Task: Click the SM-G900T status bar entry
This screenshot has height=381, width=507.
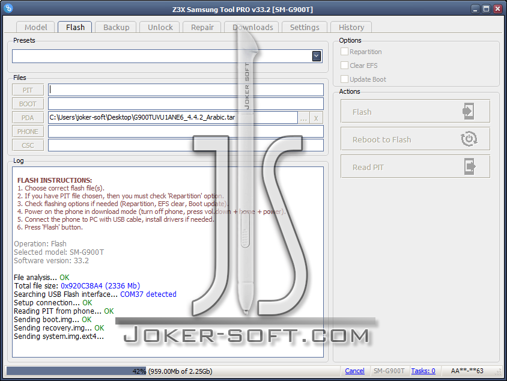Action: (x=389, y=371)
